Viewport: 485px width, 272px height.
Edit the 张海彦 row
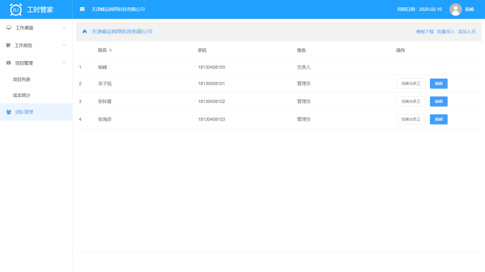click(x=439, y=119)
